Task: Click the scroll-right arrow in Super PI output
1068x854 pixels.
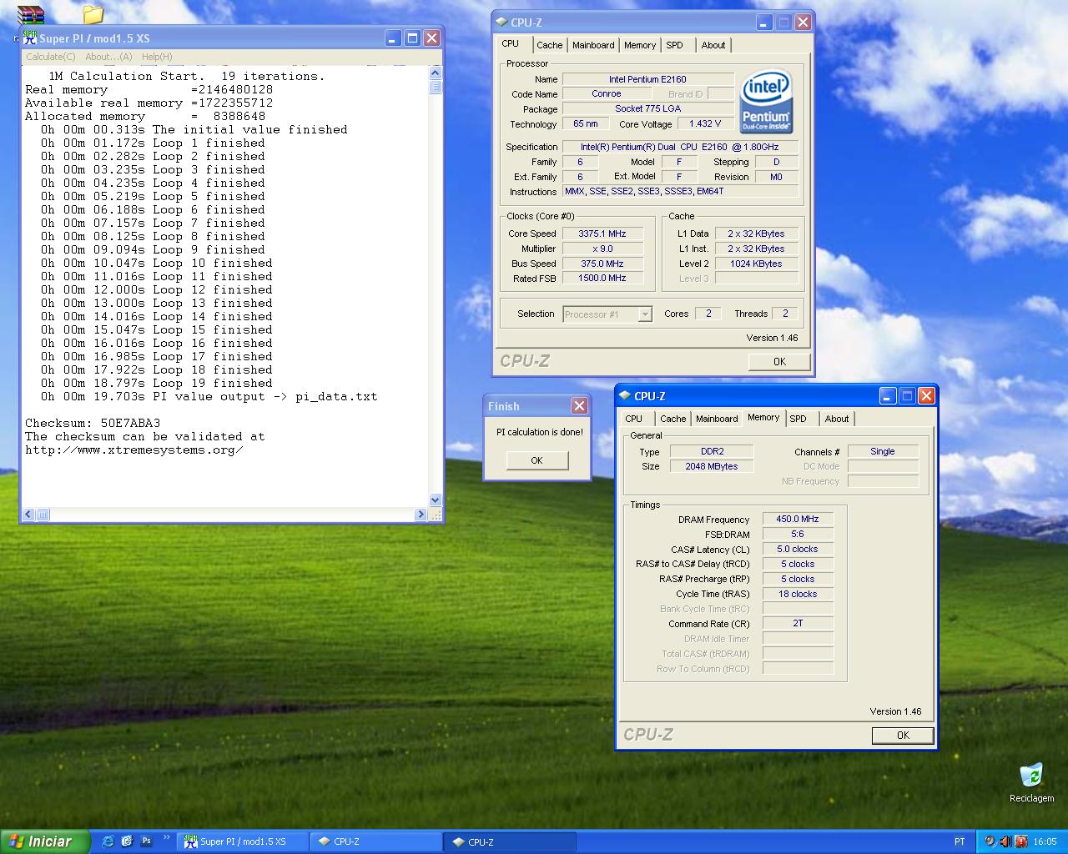Action: (421, 515)
